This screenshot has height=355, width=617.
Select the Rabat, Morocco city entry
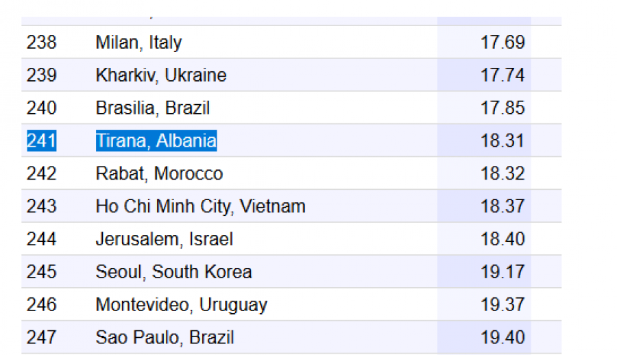(x=159, y=174)
